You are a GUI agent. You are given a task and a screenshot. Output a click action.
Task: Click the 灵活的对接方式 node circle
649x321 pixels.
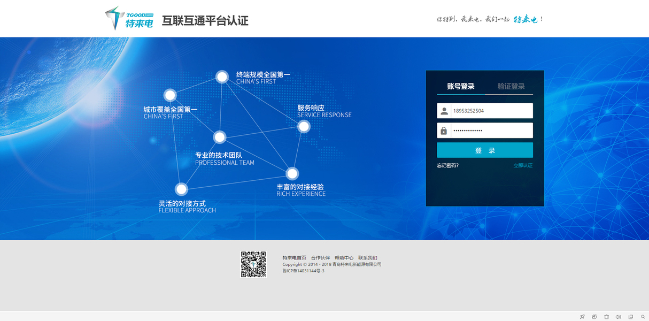coord(181,189)
